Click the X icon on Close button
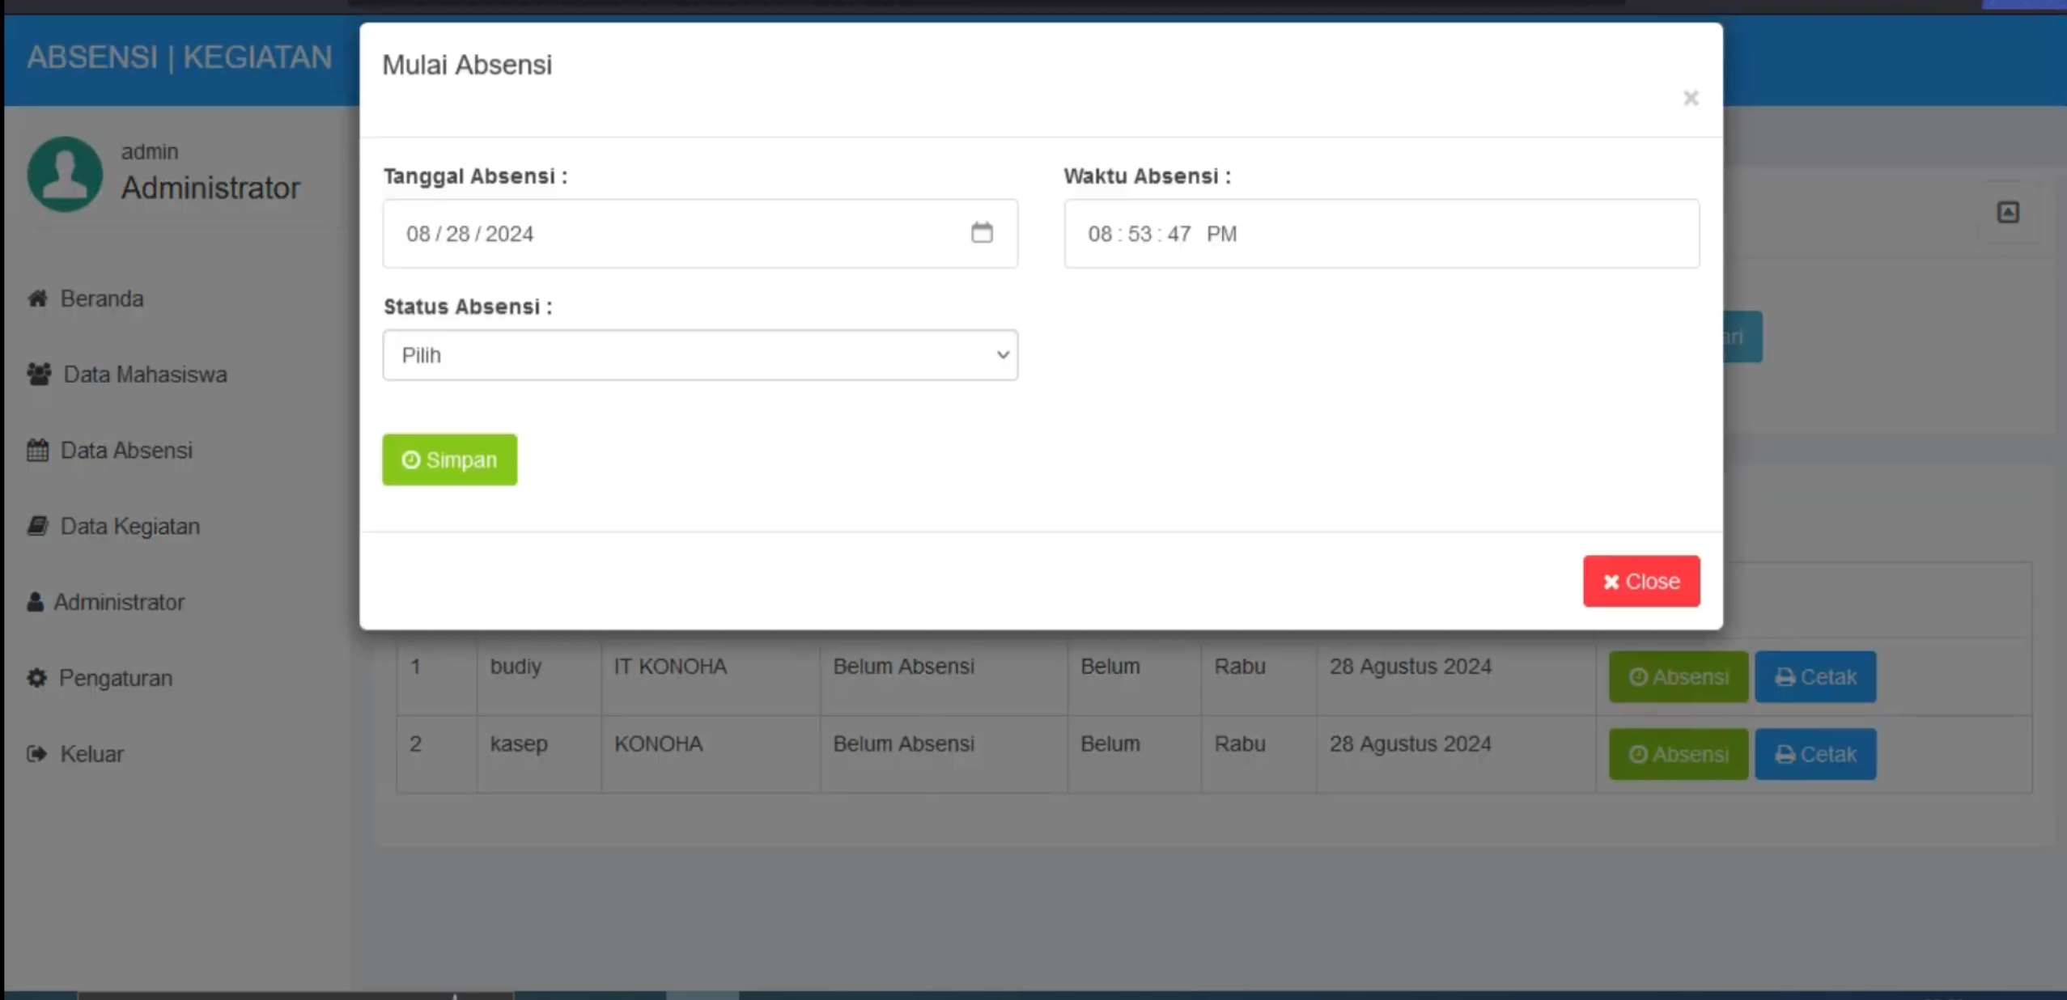 tap(1611, 582)
